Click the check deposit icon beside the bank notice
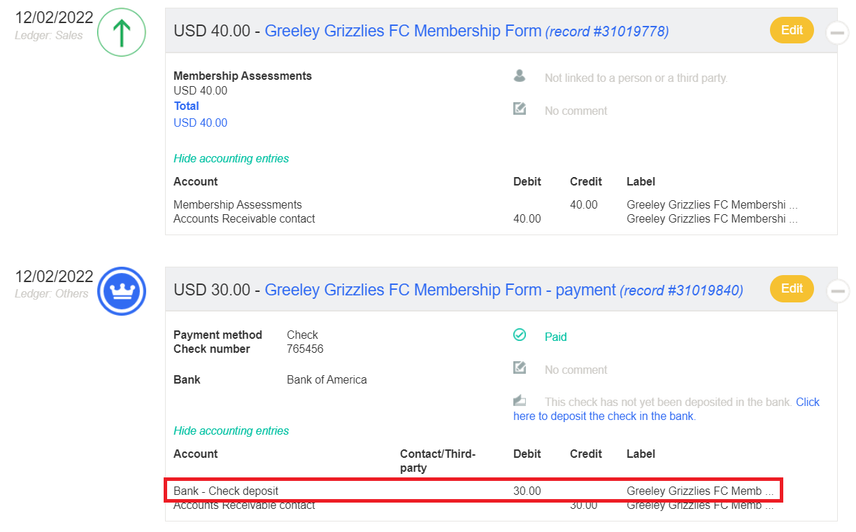The height and width of the screenshot is (532, 856). point(520,400)
